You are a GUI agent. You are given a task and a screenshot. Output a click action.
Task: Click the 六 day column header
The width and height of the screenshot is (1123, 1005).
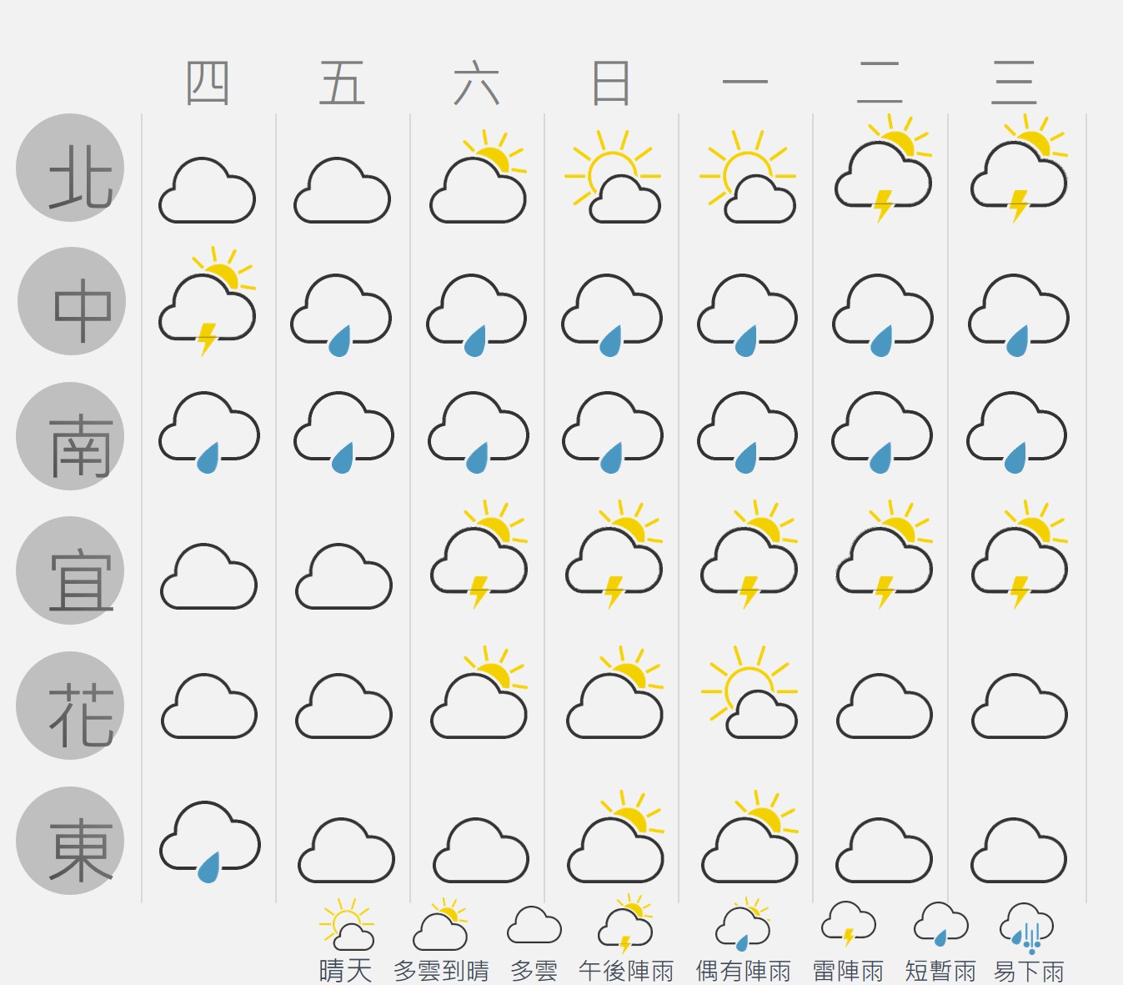click(x=476, y=83)
